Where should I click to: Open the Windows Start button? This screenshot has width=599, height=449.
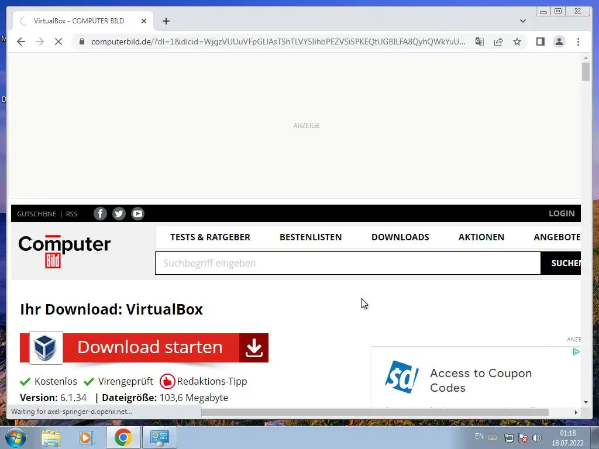point(15,437)
